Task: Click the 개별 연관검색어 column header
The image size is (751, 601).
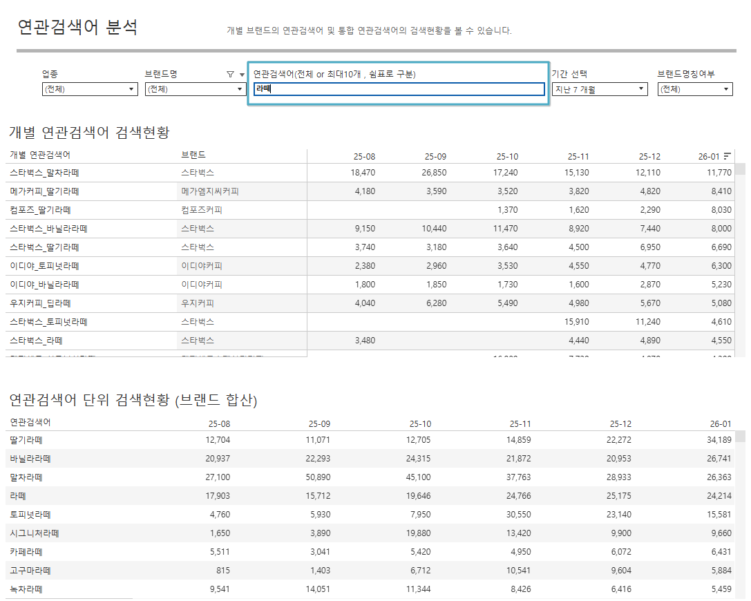Action: coord(40,155)
